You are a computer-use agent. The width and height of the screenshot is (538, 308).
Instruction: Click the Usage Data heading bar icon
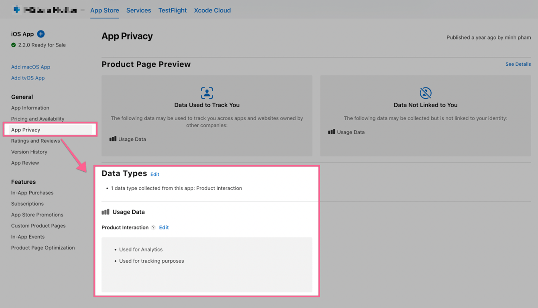click(x=106, y=212)
